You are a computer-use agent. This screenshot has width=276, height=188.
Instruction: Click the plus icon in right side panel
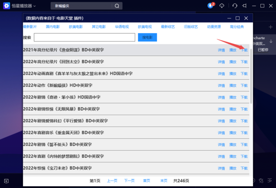click(270, 27)
